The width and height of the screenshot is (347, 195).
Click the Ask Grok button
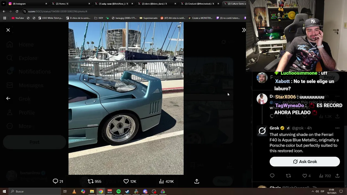pyautogui.click(x=305, y=162)
